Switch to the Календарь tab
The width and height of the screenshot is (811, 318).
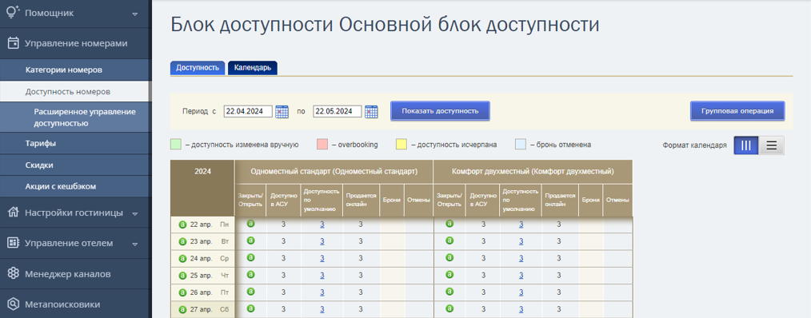point(253,68)
